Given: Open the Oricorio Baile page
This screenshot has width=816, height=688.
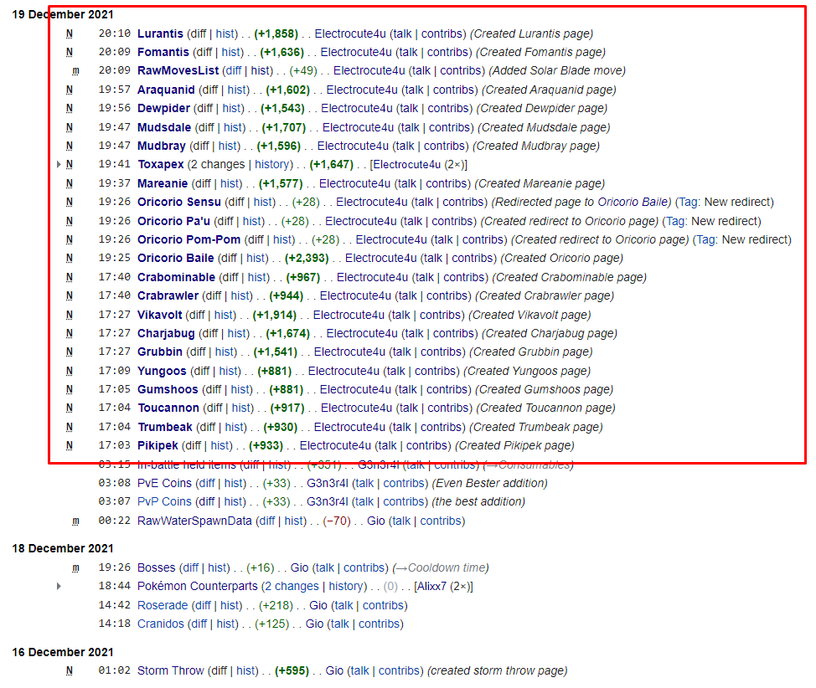Looking at the screenshot, I should click(175, 259).
